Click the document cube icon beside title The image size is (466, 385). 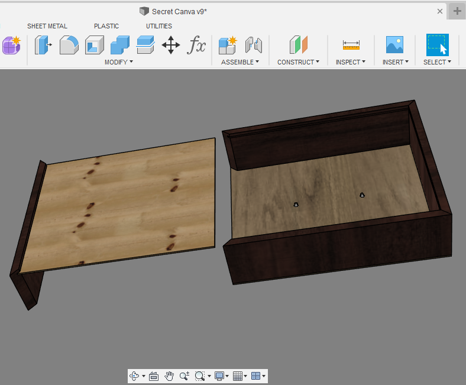coord(144,11)
